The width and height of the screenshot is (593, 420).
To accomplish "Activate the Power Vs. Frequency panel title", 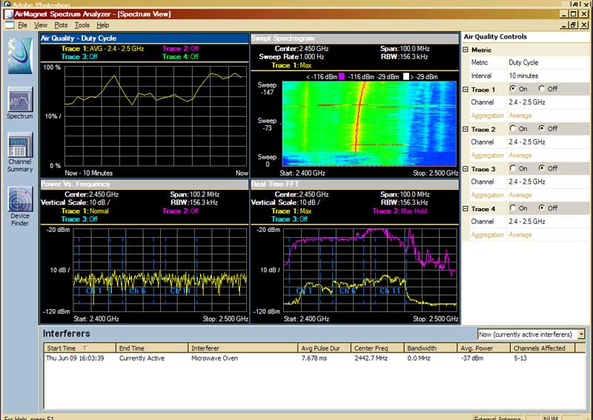I will coord(145,184).
